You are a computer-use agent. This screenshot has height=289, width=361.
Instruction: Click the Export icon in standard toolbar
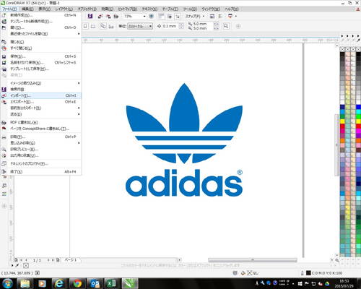(x=108, y=16)
